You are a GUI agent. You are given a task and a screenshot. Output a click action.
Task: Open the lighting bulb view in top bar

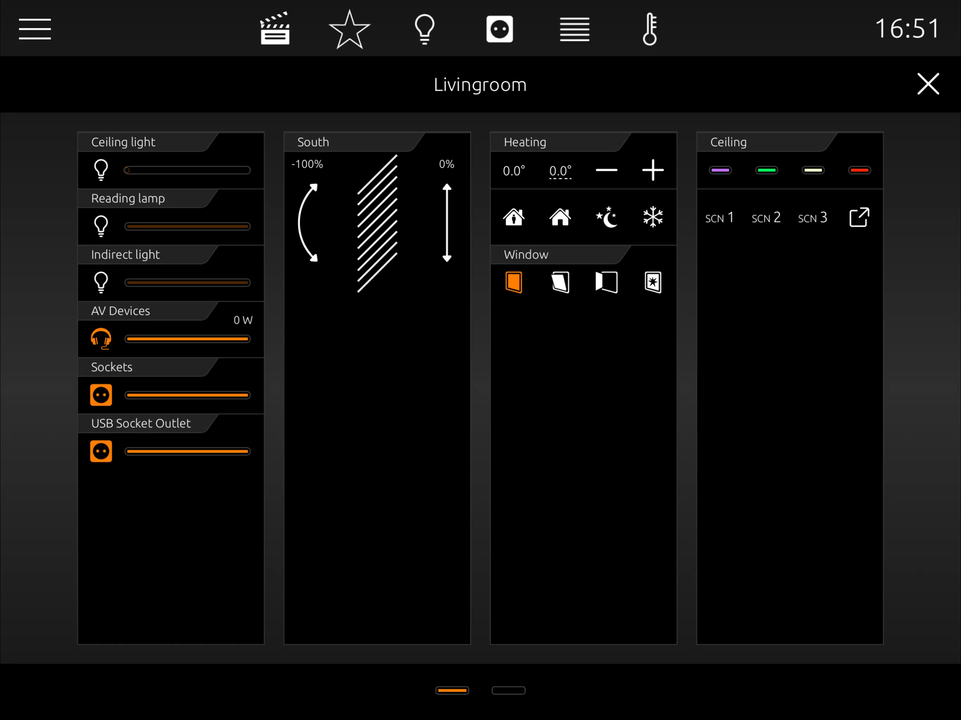pyautogui.click(x=425, y=29)
